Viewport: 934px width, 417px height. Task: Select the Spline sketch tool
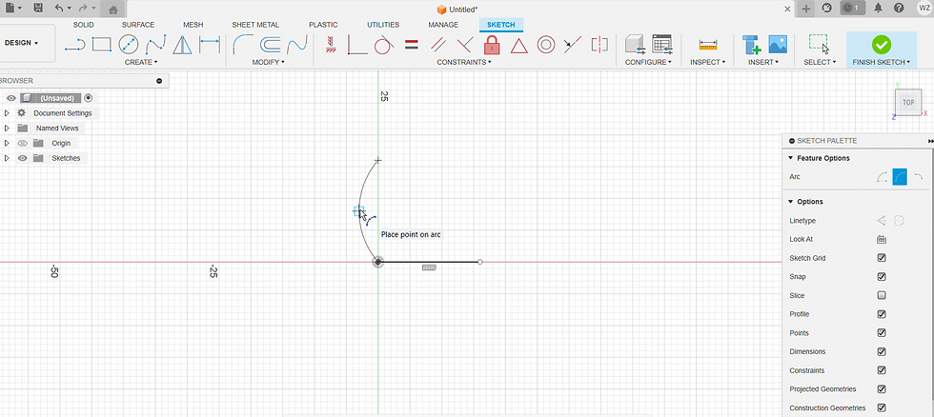pos(155,44)
